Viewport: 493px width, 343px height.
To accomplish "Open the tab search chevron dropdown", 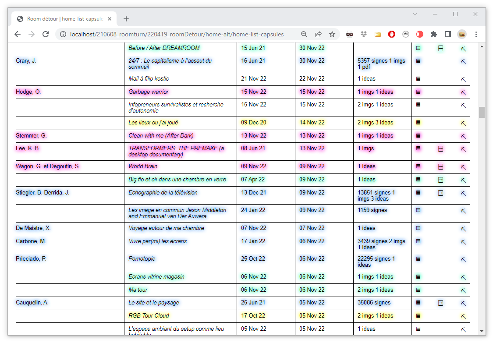I will pos(415,14).
